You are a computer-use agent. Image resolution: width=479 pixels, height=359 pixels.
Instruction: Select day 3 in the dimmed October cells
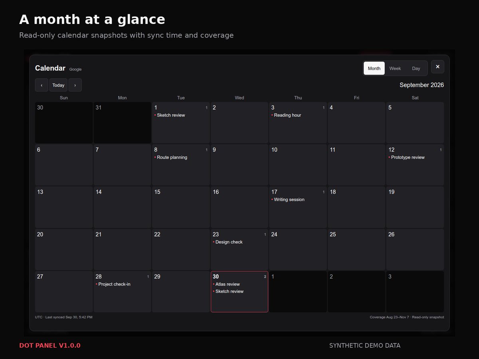click(415, 292)
